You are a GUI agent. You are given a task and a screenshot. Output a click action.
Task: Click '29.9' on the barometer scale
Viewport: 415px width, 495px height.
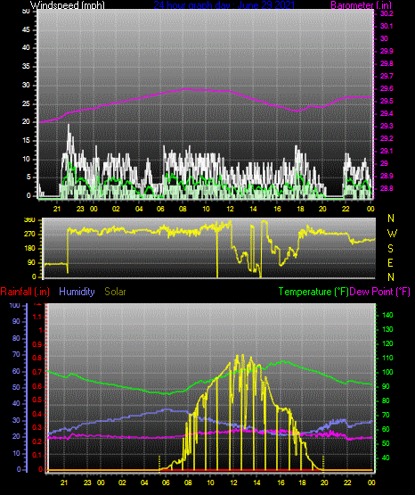tap(387, 51)
